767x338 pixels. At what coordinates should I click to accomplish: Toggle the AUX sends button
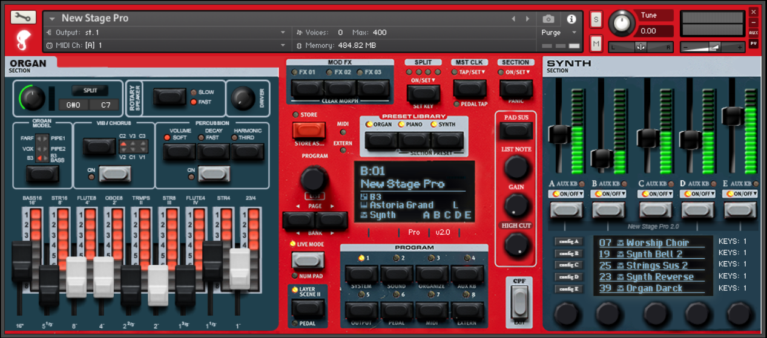(x=753, y=33)
